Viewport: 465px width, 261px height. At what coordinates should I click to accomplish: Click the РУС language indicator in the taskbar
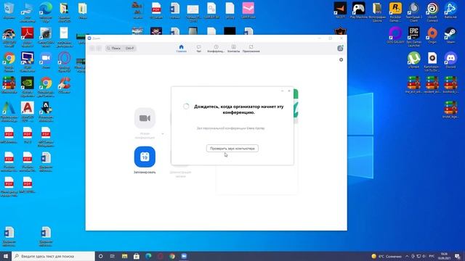[x=432, y=256]
